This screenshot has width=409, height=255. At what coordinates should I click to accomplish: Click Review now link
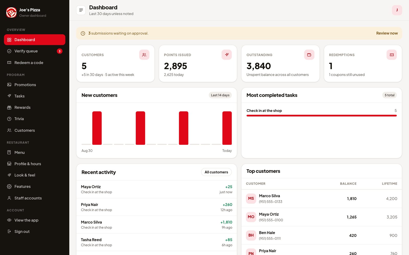point(387,33)
